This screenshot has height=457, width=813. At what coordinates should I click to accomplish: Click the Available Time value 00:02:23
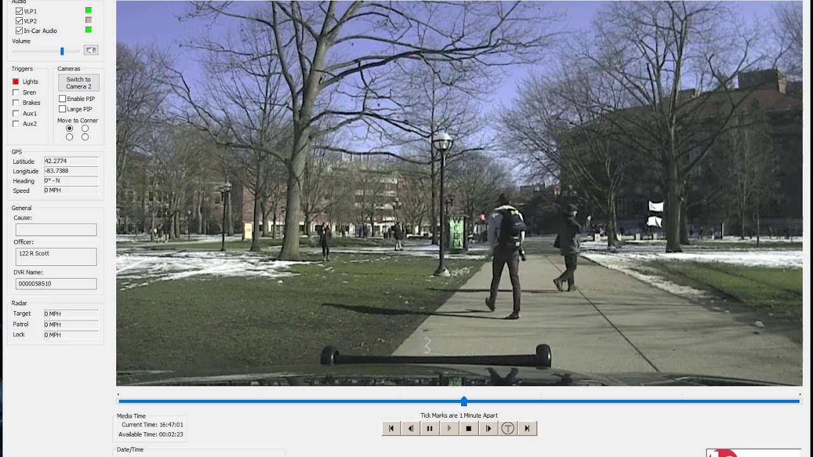click(170, 435)
